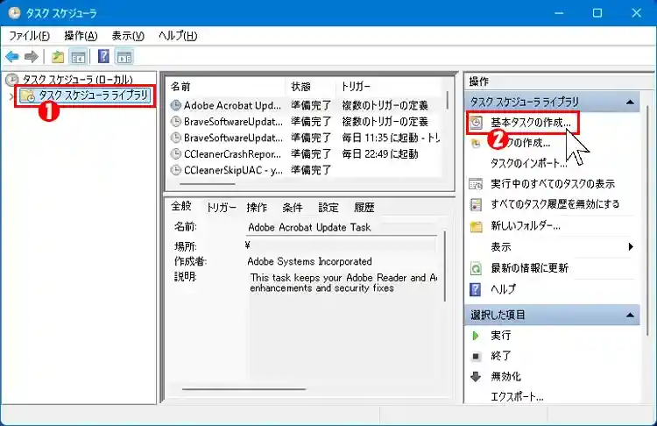
Task: Select the CCleanerSkipUAC - y... task row
Action: tap(305, 170)
